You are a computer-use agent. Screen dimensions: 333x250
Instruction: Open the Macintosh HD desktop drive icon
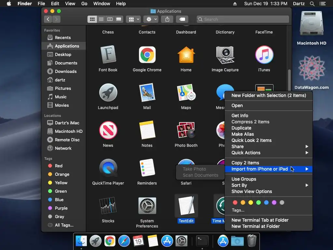[312, 24]
